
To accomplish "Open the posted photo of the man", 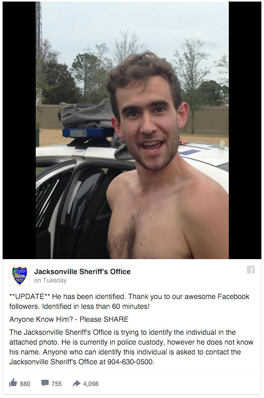I will tap(132, 131).
